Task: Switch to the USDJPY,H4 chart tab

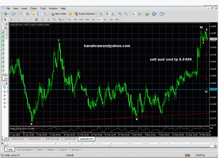Action: [70, 139]
